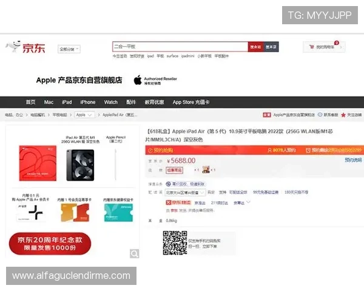Screen dimensions: 364x291
Task: Click the Apple A+ membership card image
Action: pos(31,213)
